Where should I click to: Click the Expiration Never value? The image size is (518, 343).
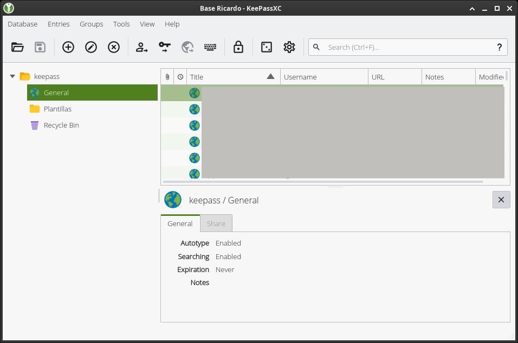tap(225, 270)
